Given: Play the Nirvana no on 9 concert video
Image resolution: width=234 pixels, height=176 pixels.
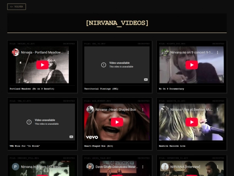Looking at the screenshot, I should [192, 65].
